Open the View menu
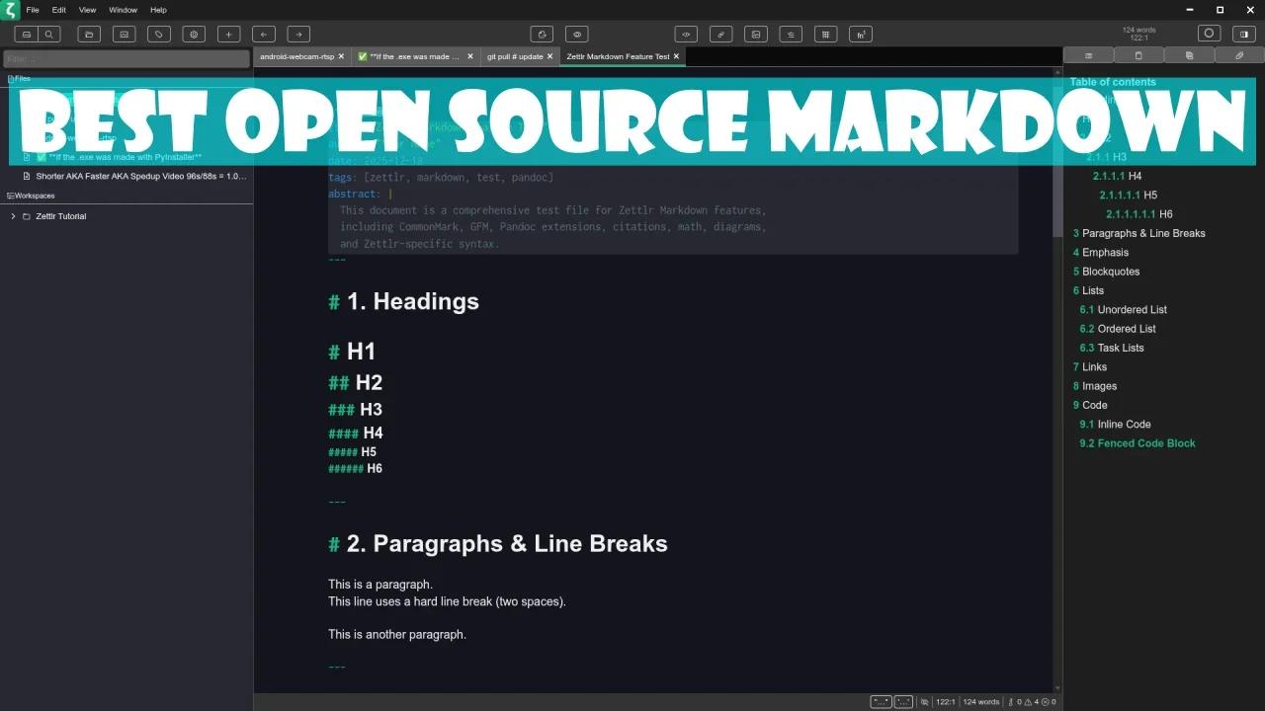This screenshot has width=1265, height=711. [87, 10]
